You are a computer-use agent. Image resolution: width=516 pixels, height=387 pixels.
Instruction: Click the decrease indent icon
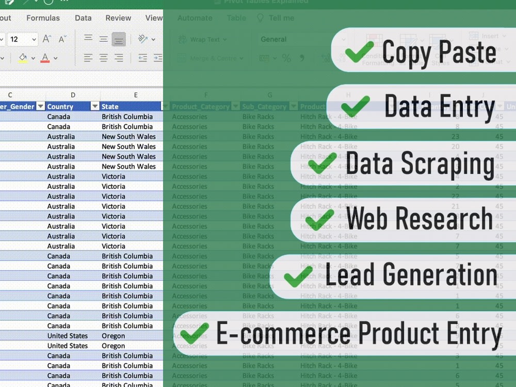click(x=142, y=58)
